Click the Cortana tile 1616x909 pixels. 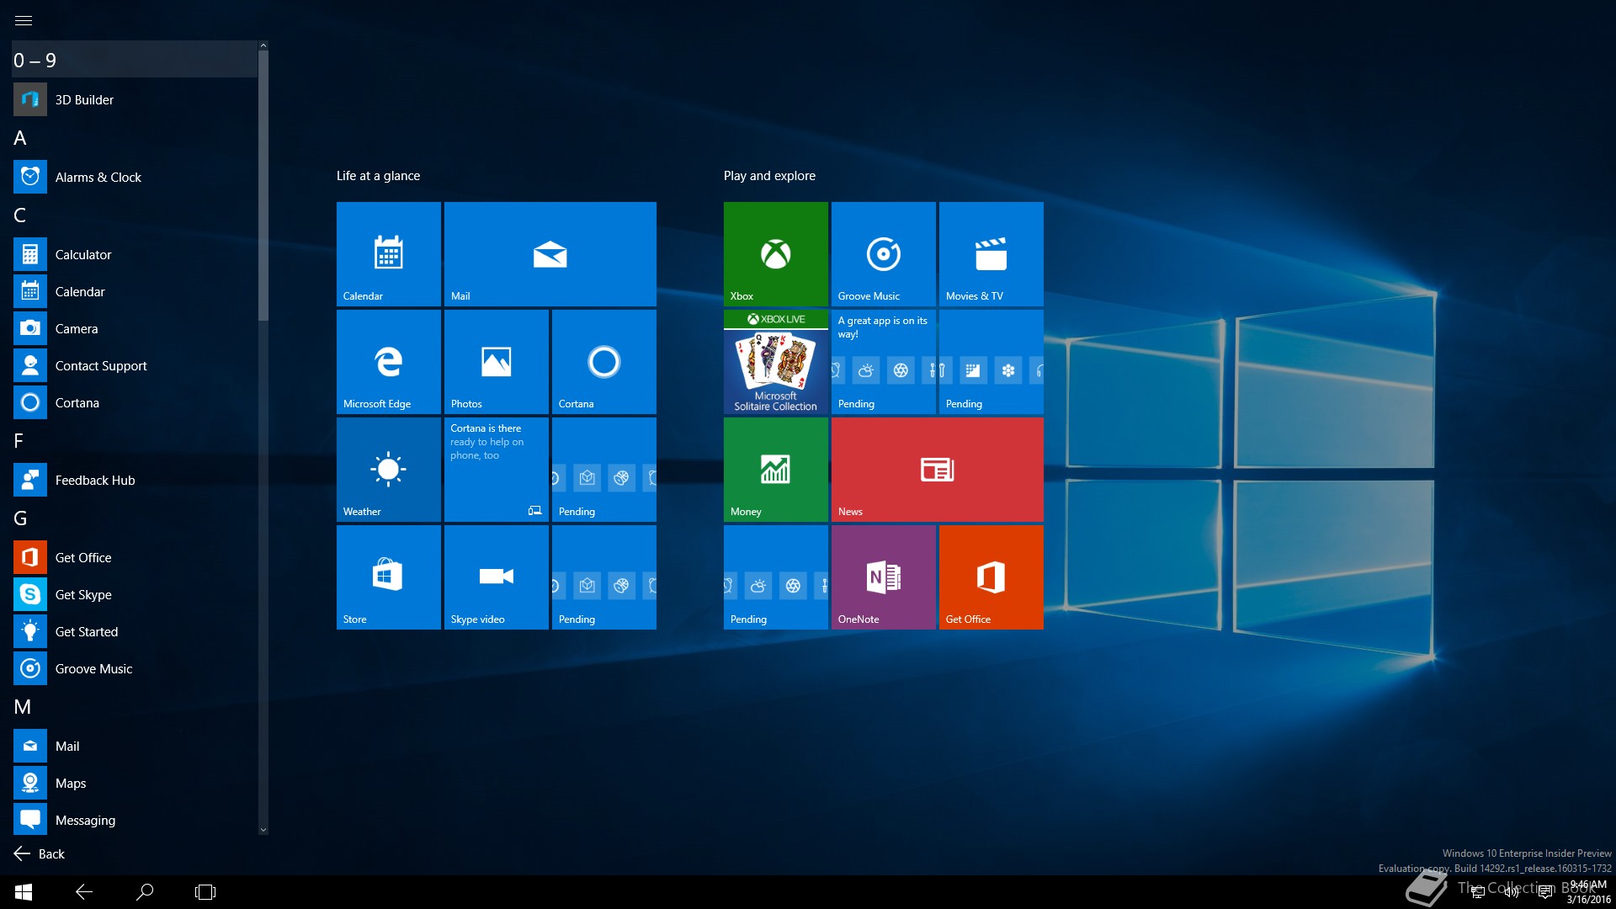(x=604, y=362)
